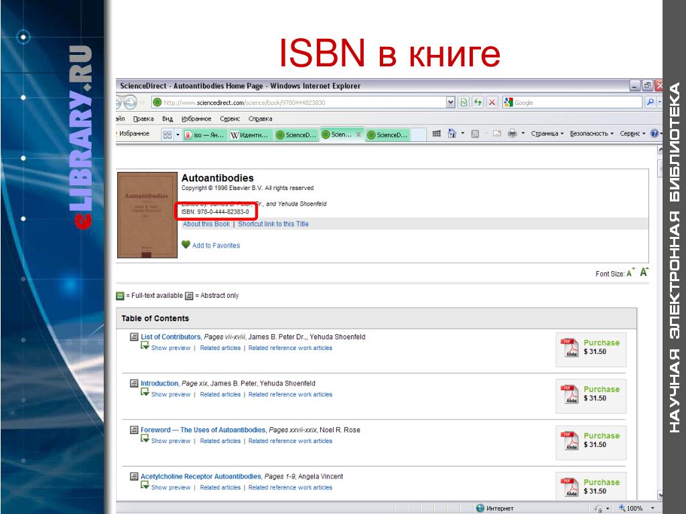Open the recent pages dropdown arrow
The height and width of the screenshot is (514, 686).
coord(142,102)
